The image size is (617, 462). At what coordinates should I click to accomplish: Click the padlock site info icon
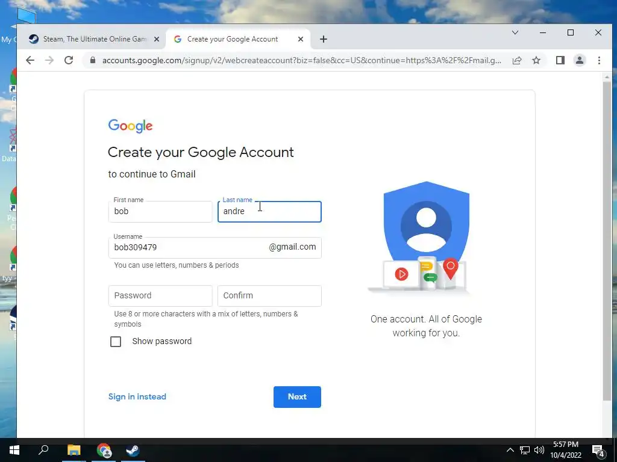(x=93, y=60)
